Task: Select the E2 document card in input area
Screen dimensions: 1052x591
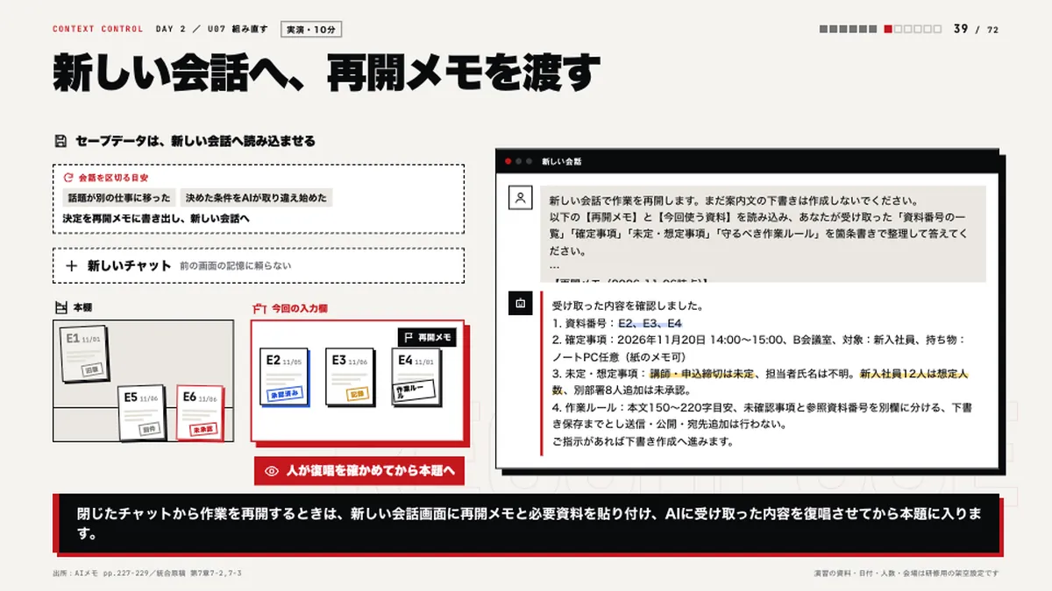Action: coord(284,378)
